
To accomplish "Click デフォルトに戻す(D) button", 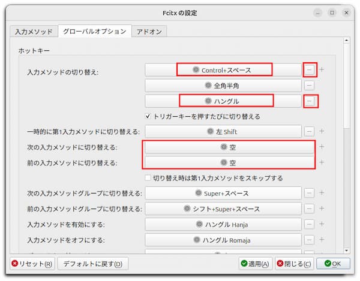I will pos(93,264).
